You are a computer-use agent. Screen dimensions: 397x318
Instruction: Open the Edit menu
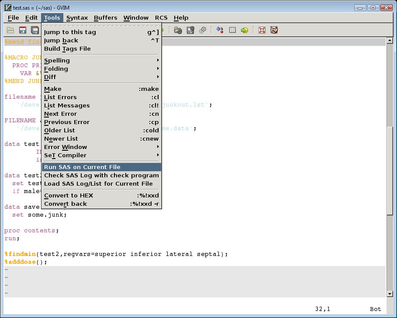pos(31,18)
